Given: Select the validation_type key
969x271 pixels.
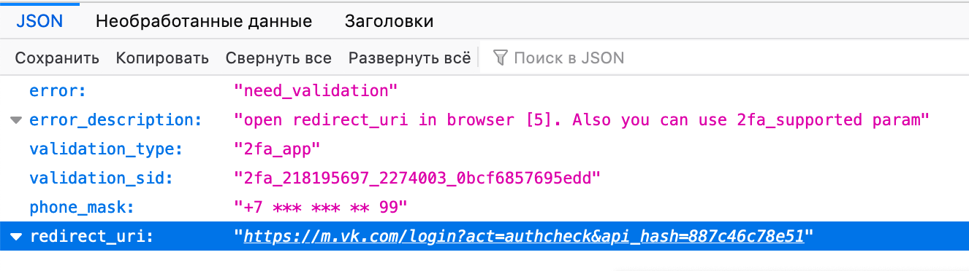Looking at the screenshot, I should click(105, 149).
